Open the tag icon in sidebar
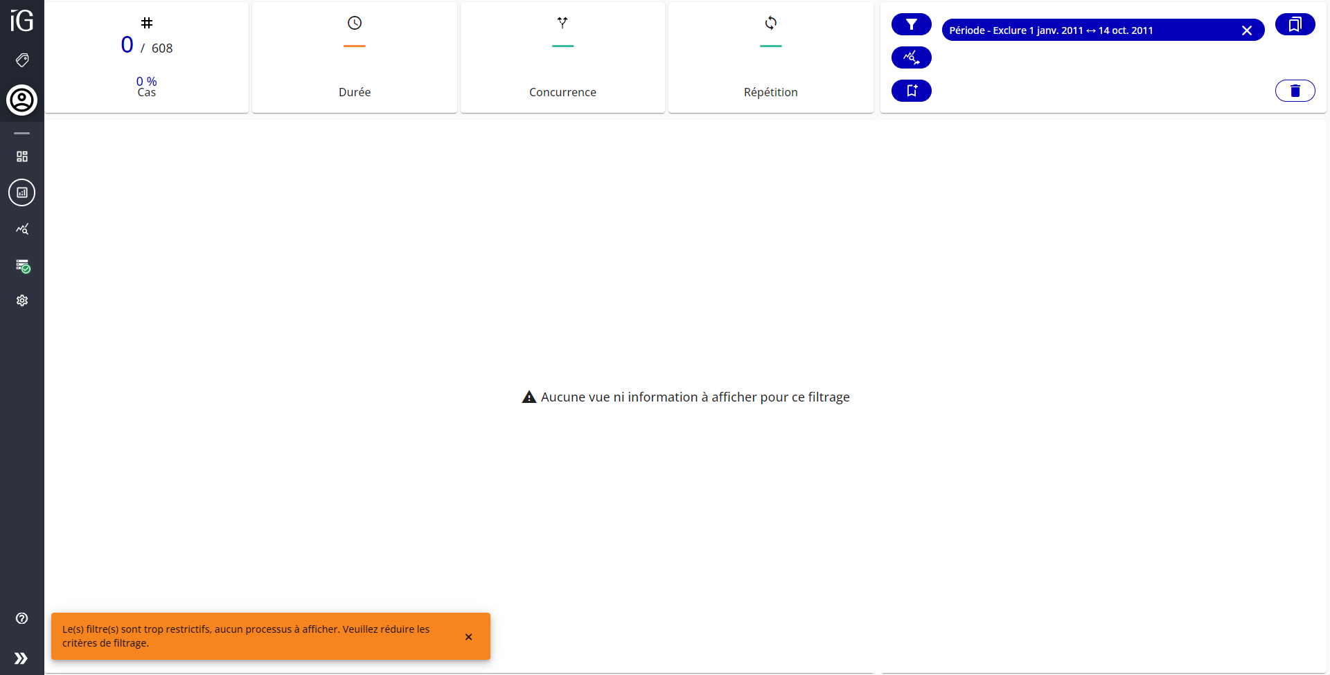 22,60
